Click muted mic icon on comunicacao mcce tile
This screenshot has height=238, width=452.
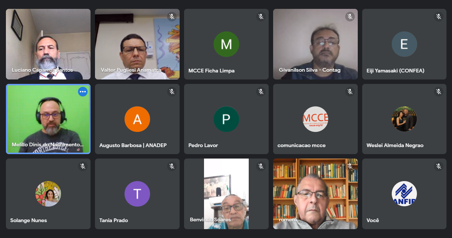[350, 92]
